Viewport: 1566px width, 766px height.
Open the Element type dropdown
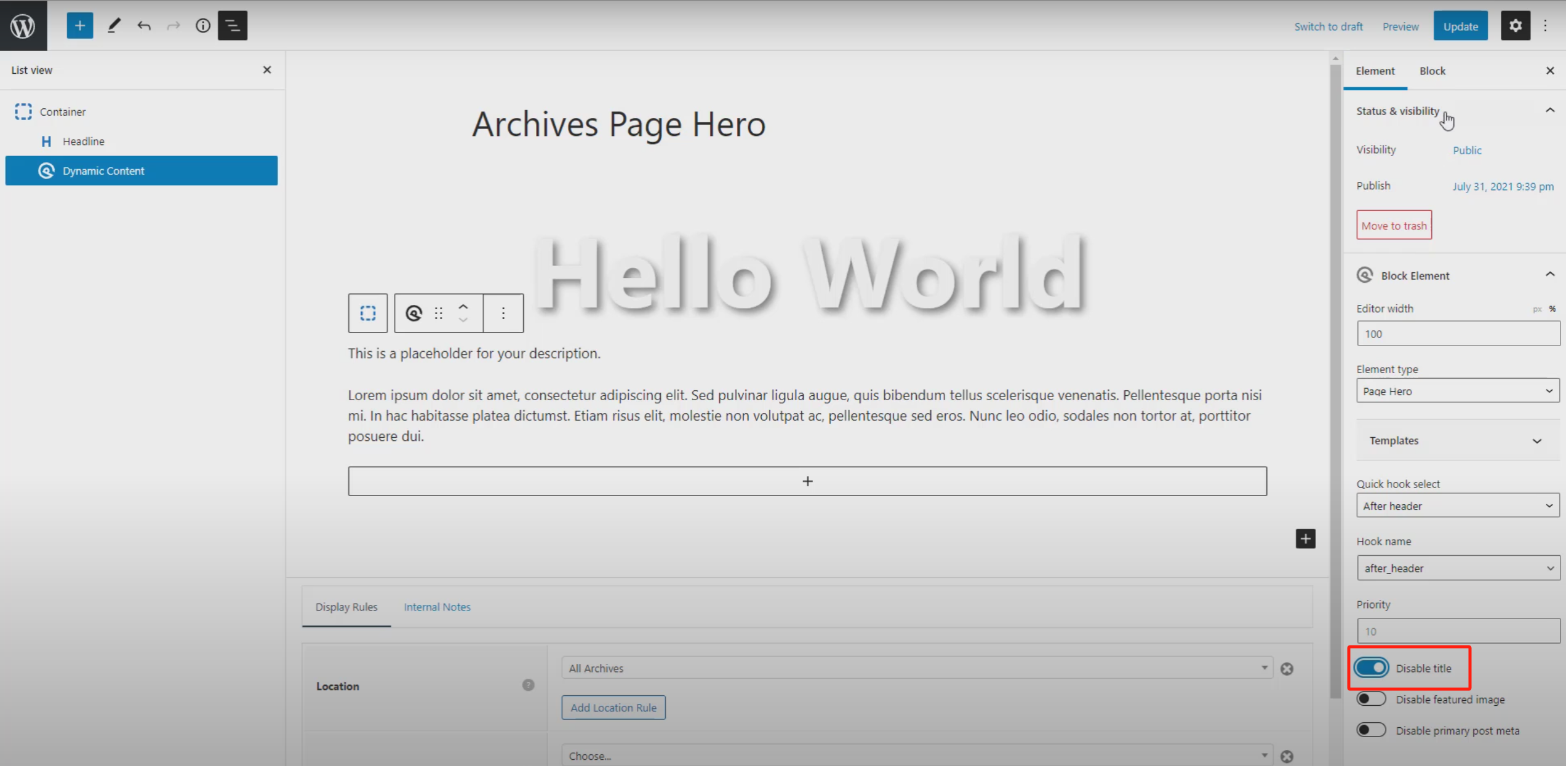coord(1456,391)
